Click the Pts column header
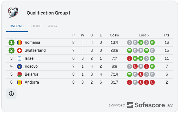181x113 pixels. [167, 35]
